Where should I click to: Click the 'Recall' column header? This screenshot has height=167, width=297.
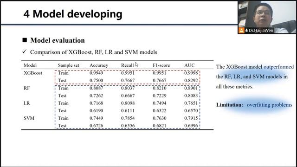[127, 65]
